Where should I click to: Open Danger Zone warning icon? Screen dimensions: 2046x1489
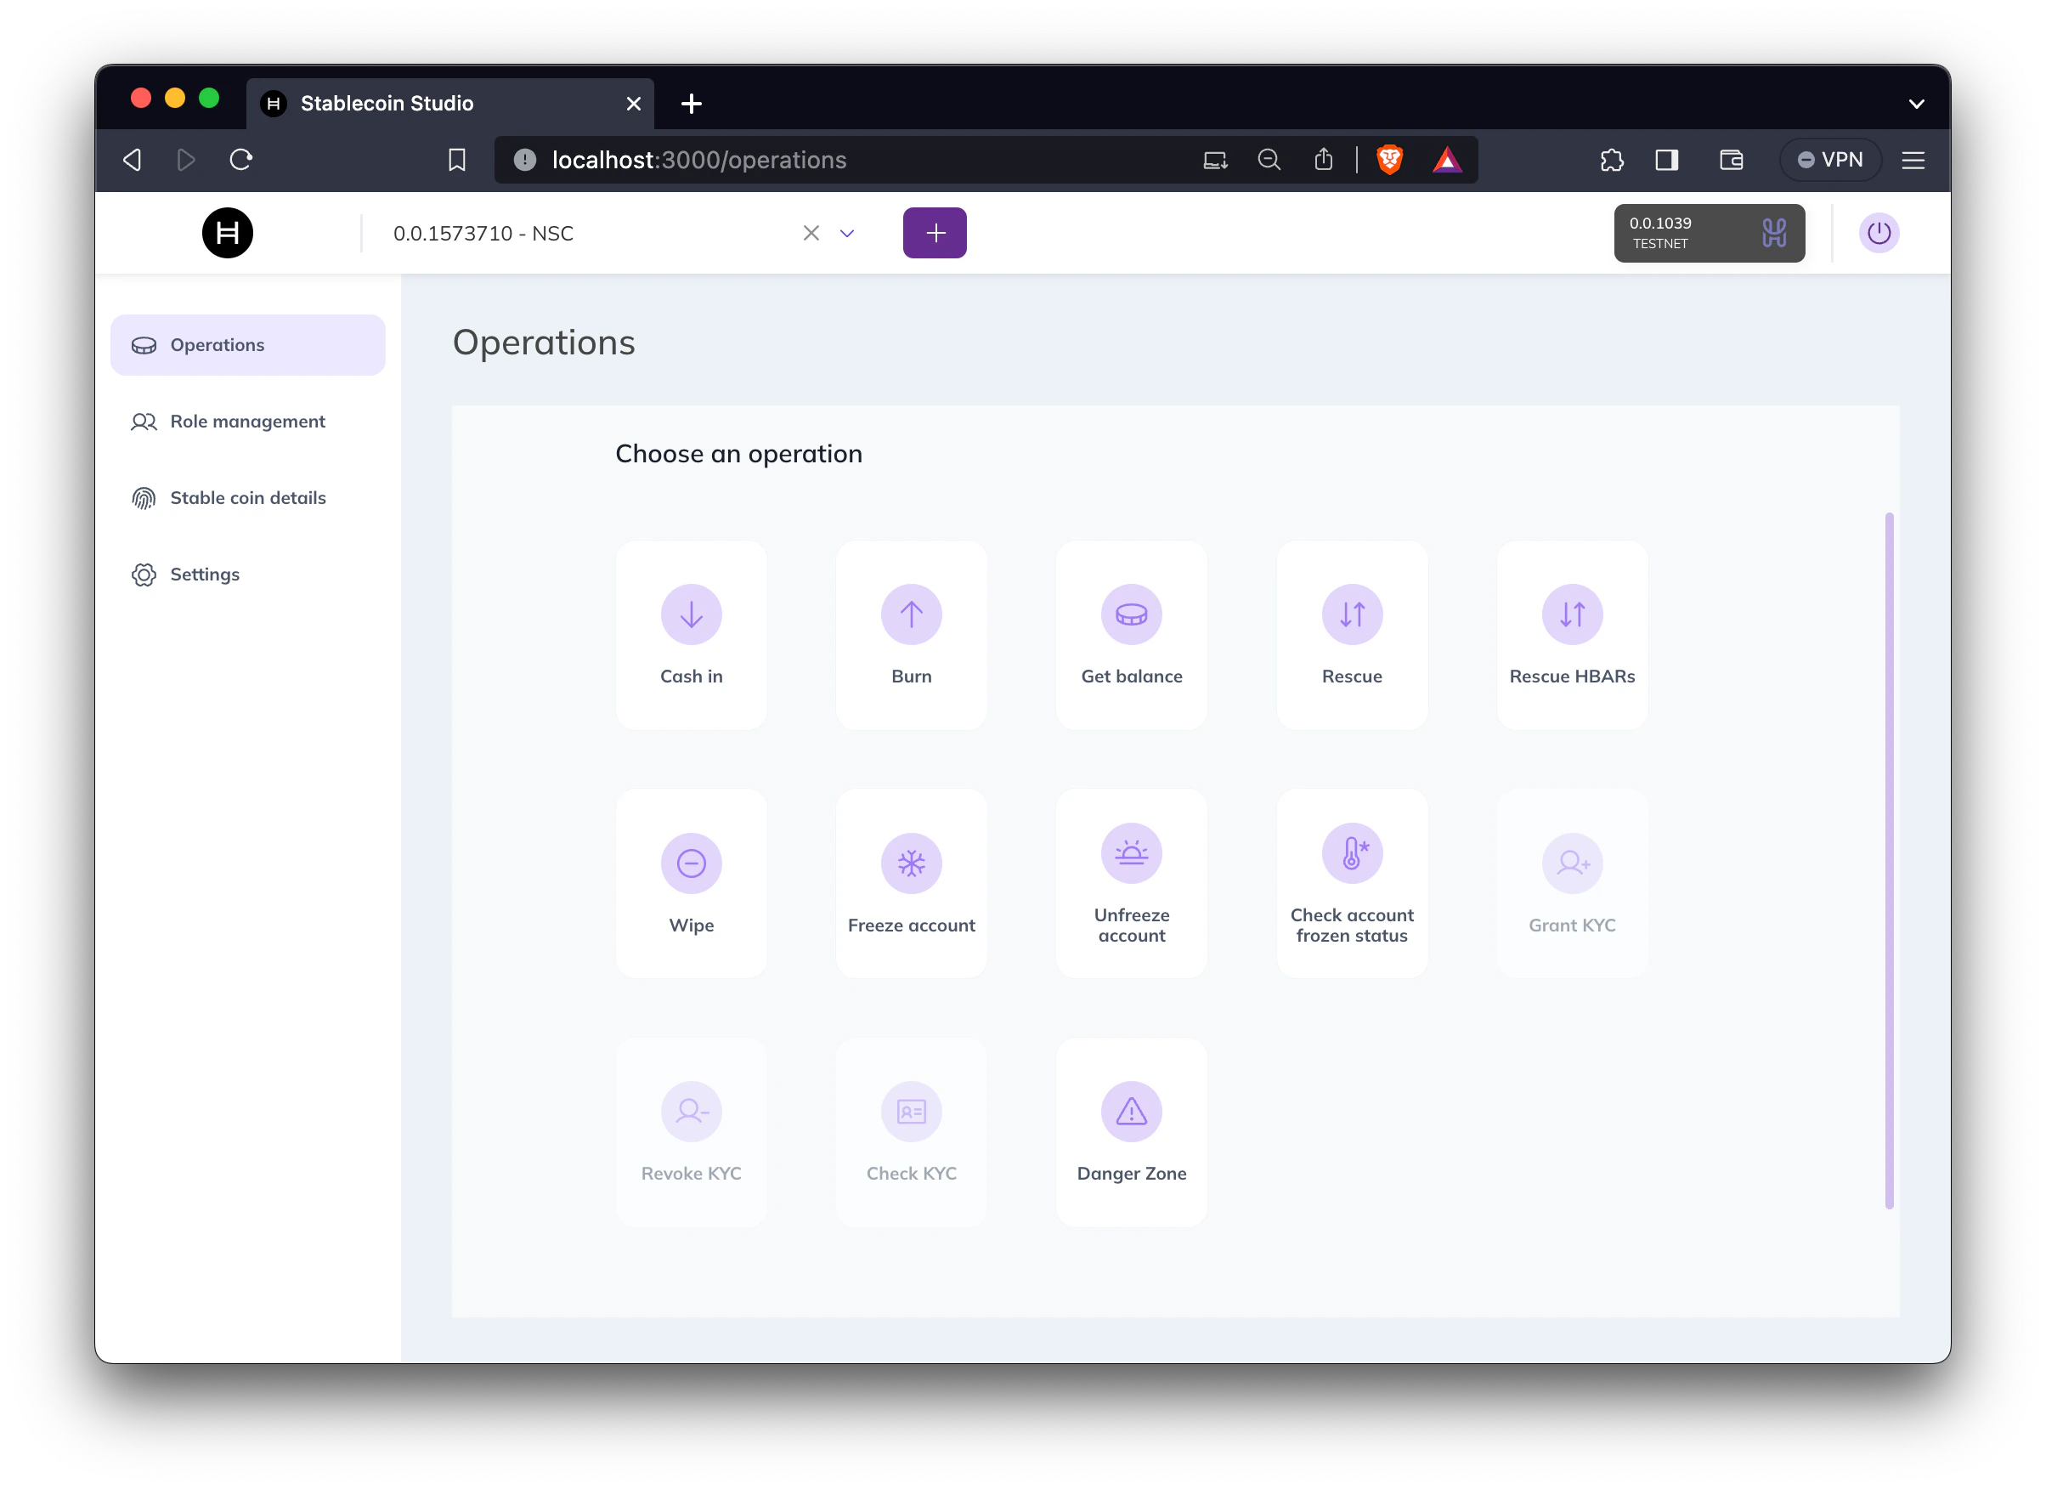[x=1131, y=1111]
